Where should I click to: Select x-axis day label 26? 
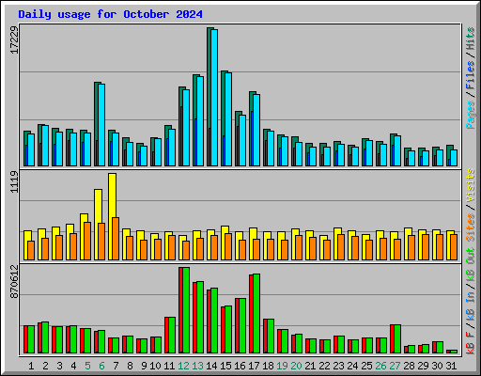[380, 366]
